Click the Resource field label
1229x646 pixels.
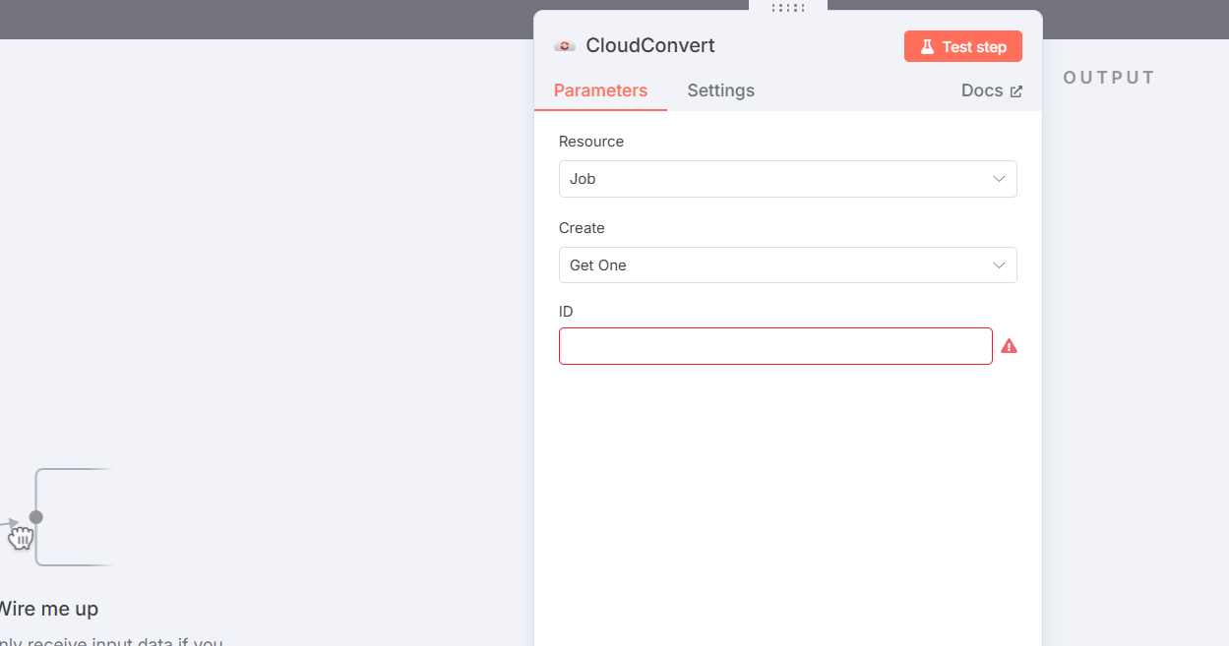click(x=591, y=142)
